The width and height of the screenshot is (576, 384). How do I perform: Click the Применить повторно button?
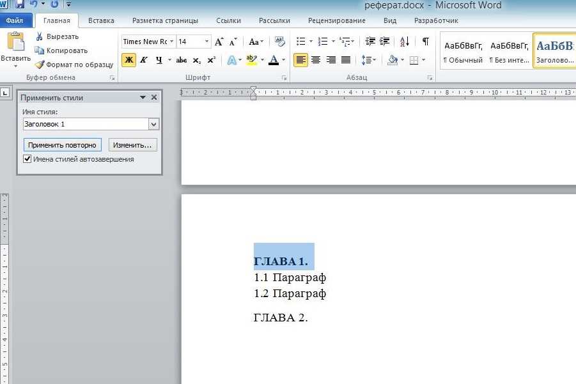(x=62, y=145)
